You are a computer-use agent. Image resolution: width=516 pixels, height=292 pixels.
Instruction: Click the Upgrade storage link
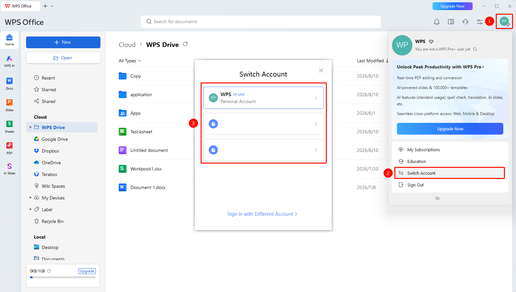(x=87, y=271)
